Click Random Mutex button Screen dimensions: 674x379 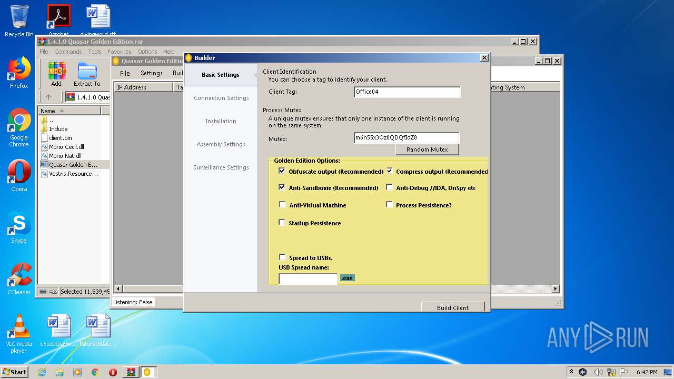(427, 149)
